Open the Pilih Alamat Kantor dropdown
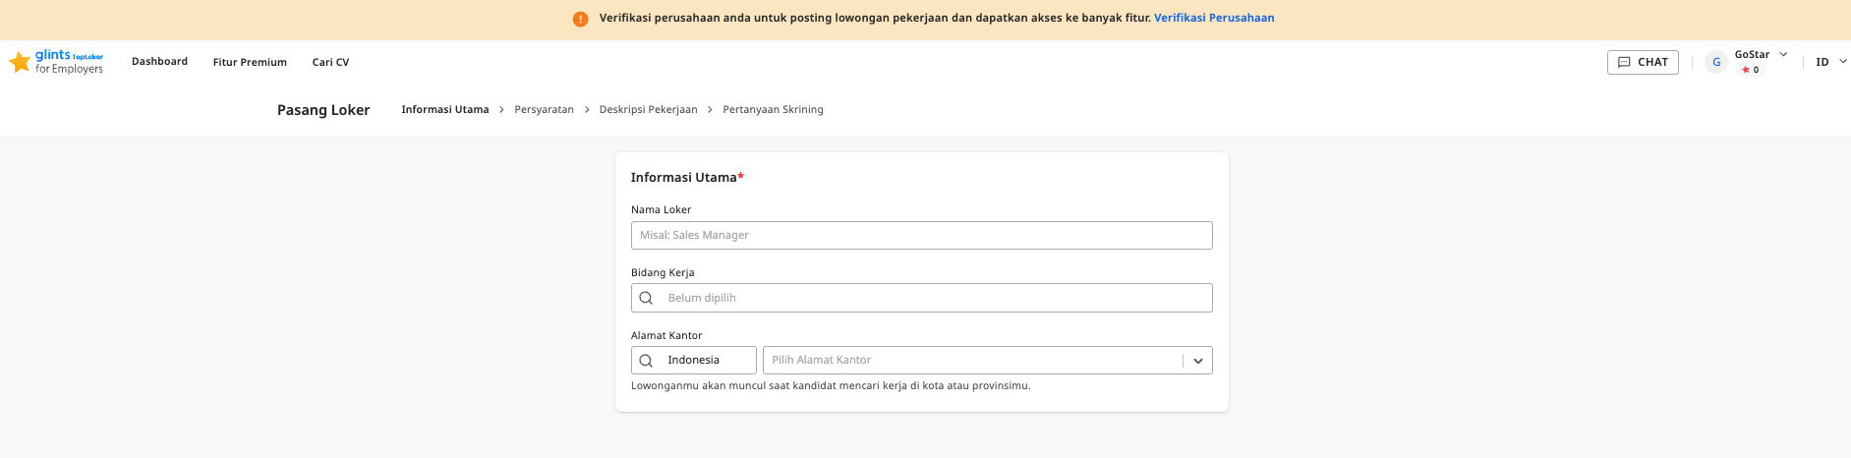Viewport: 1851px width, 458px height. [x=987, y=361]
